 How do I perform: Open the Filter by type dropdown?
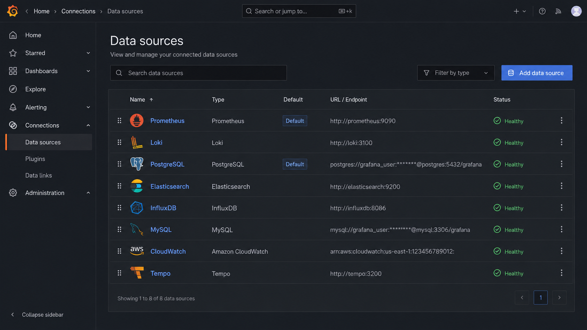pyautogui.click(x=456, y=73)
